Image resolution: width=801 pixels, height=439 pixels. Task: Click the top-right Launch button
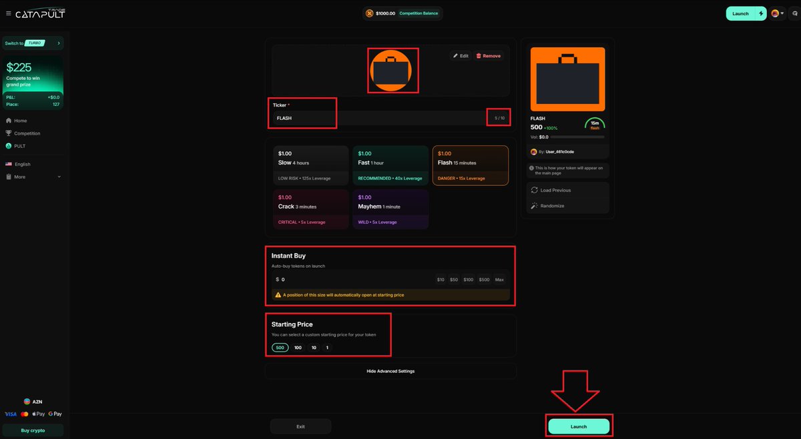tap(741, 13)
